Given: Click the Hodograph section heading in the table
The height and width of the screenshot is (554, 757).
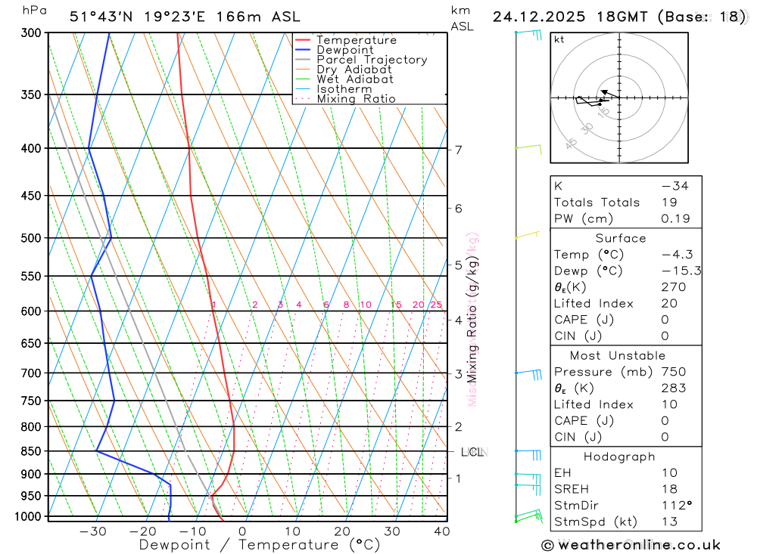Looking at the screenshot, I should click(619, 457).
